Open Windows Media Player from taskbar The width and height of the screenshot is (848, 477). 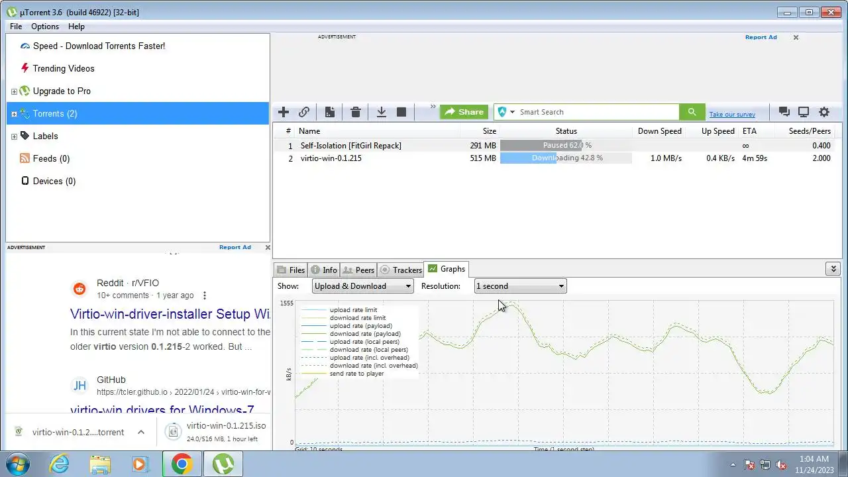(140, 464)
